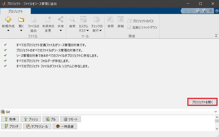The width and height of the screenshot is (219, 137).
Task: Click the 未保存の変更 icon
Action: 48,19
